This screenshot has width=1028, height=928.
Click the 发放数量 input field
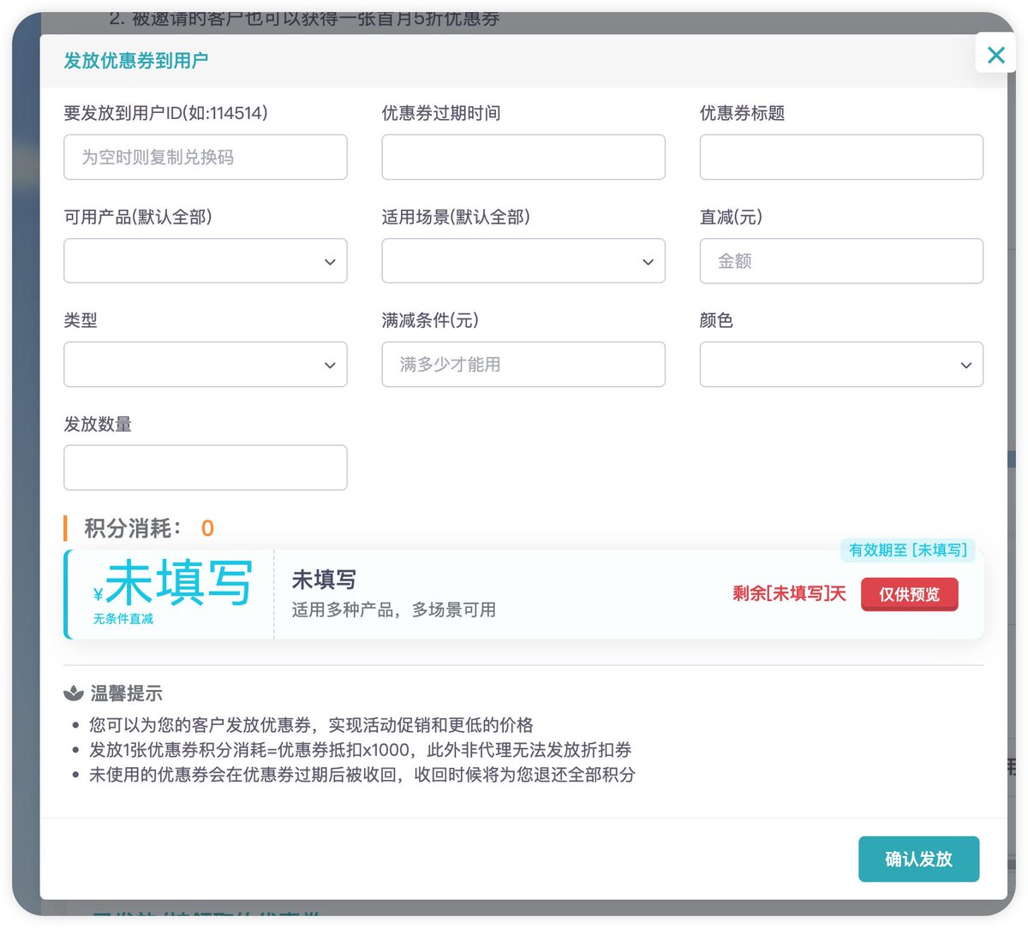206,467
